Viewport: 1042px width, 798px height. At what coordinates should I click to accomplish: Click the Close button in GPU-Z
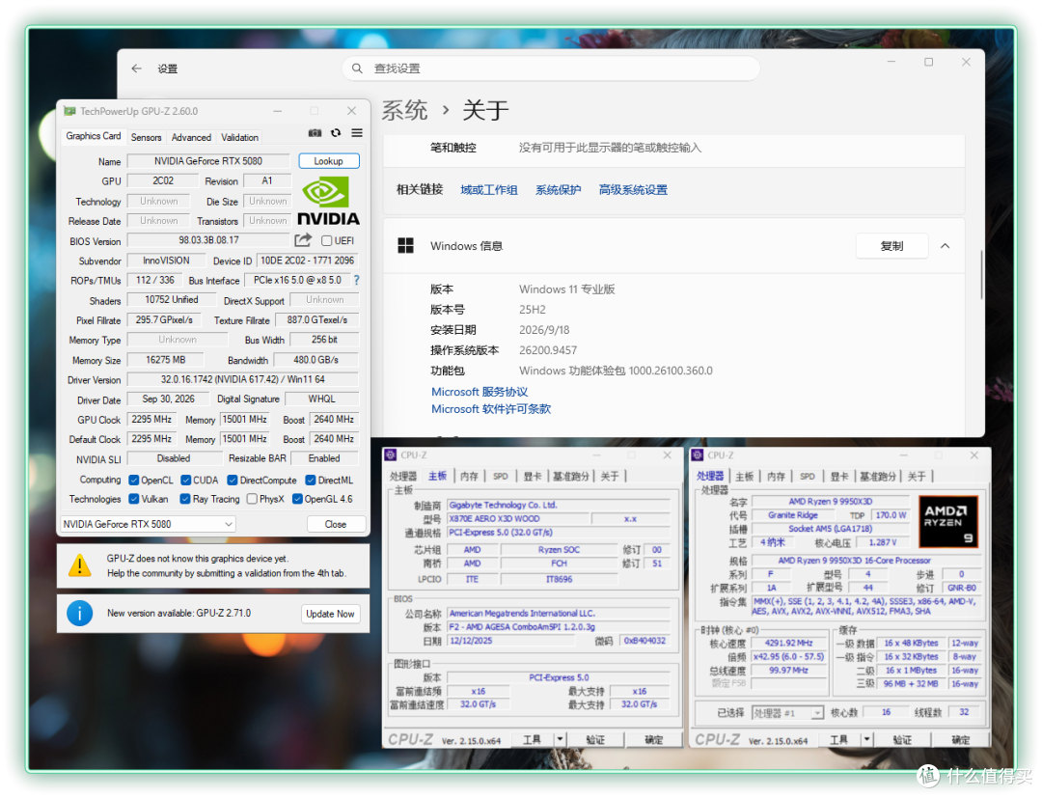pos(336,524)
